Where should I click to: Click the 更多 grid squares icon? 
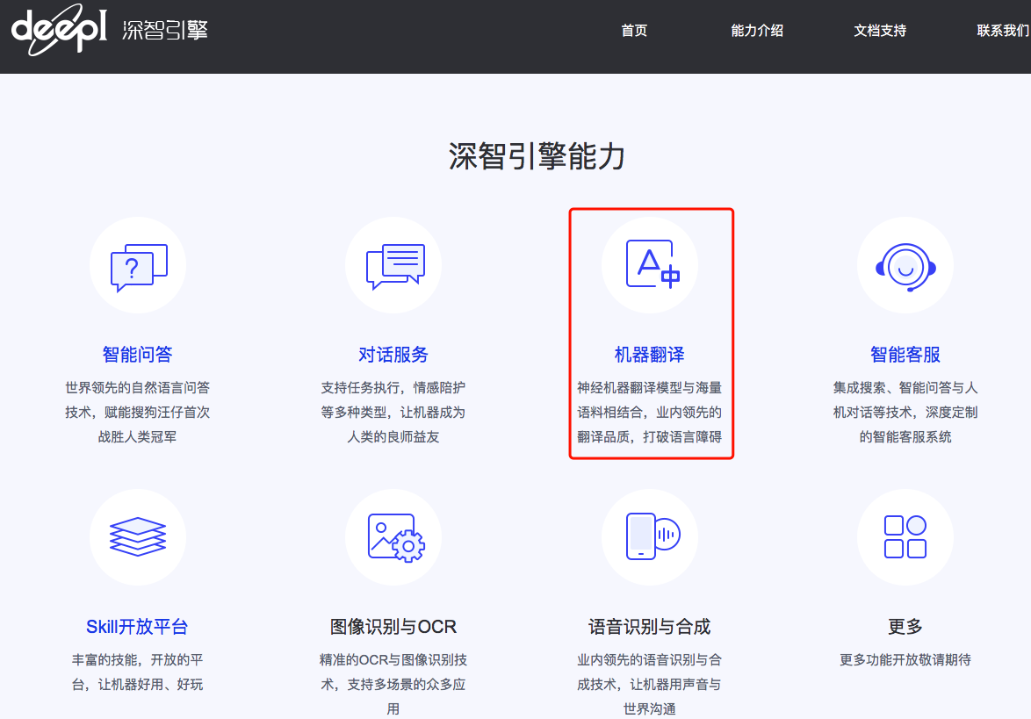click(905, 536)
